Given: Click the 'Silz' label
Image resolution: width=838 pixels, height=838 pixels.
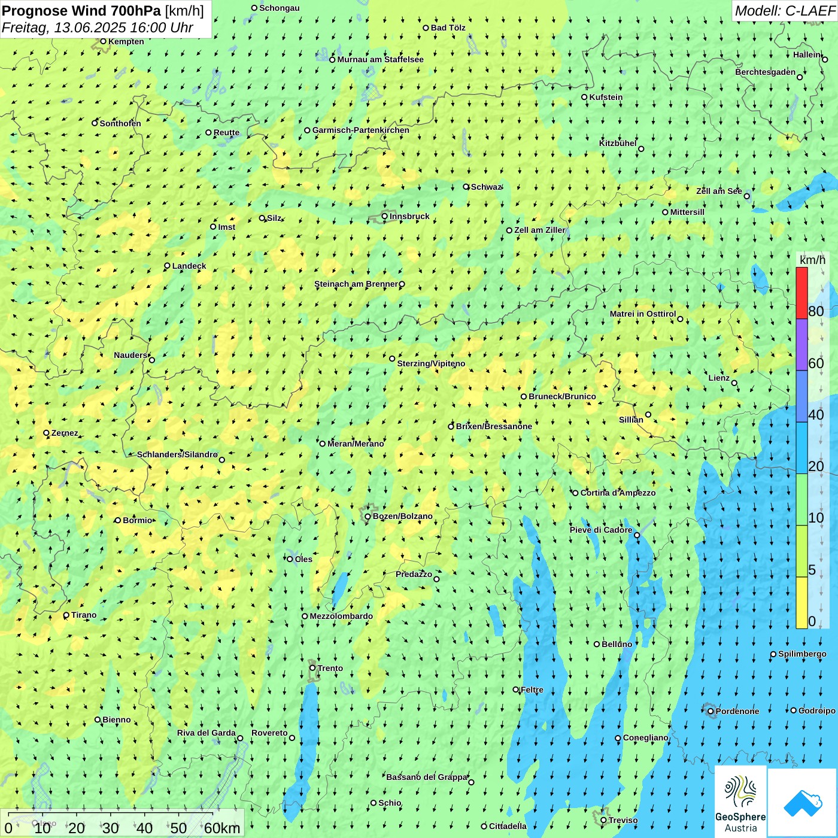Looking at the screenshot, I should (x=274, y=218).
